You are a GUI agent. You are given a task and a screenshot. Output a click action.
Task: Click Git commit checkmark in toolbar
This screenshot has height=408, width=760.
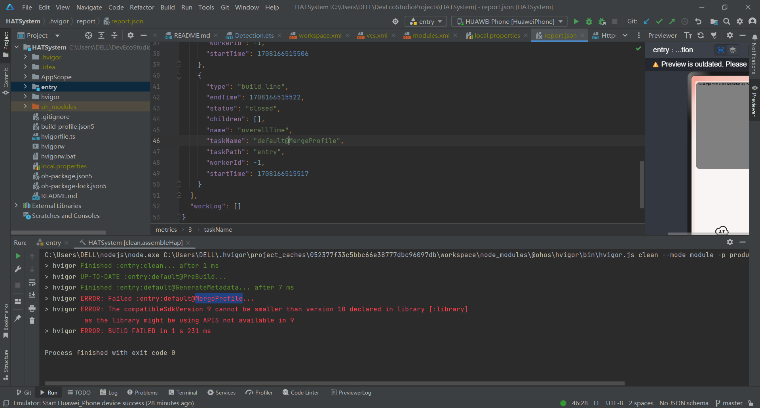(659, 21)
